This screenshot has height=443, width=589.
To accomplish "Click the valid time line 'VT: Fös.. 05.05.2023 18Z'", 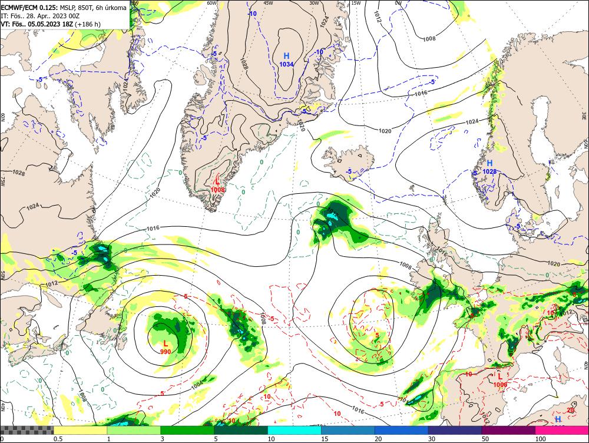I will (x=37, y=24).
